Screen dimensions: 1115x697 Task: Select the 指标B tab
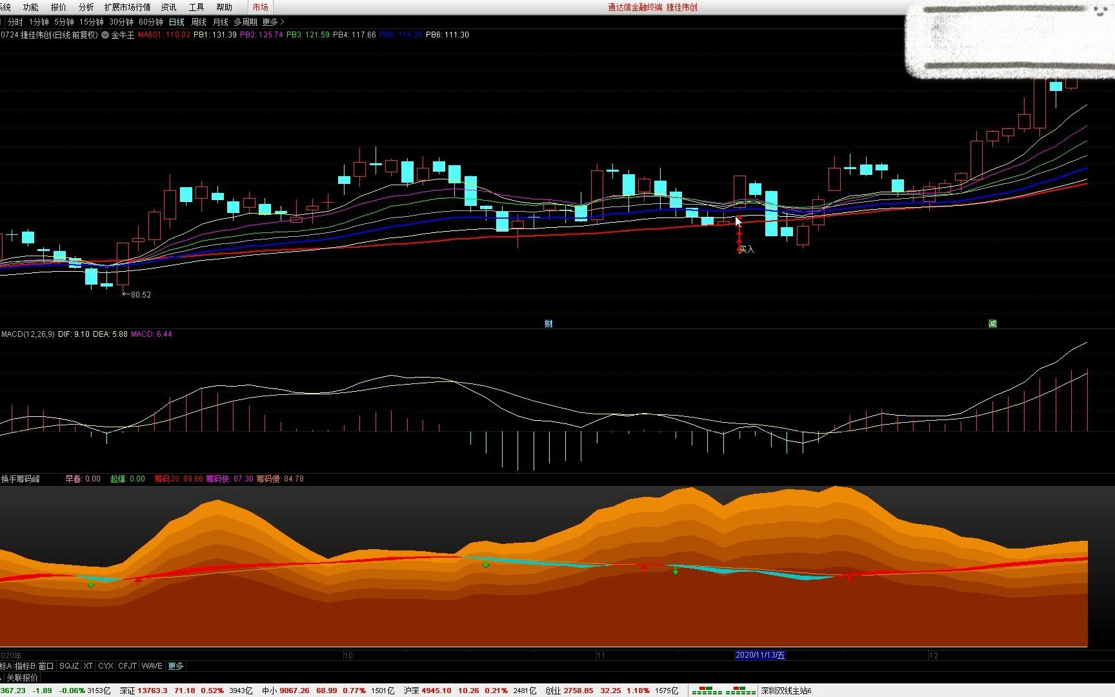tap(25, 666)
